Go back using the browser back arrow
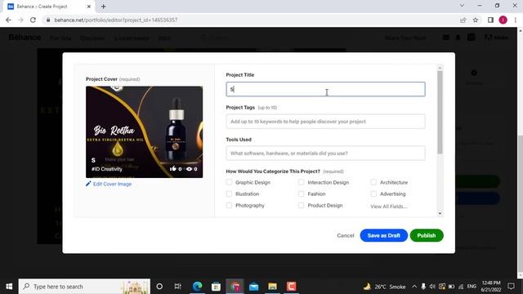Viewport: 523px width, 294px height. point(8,20)
